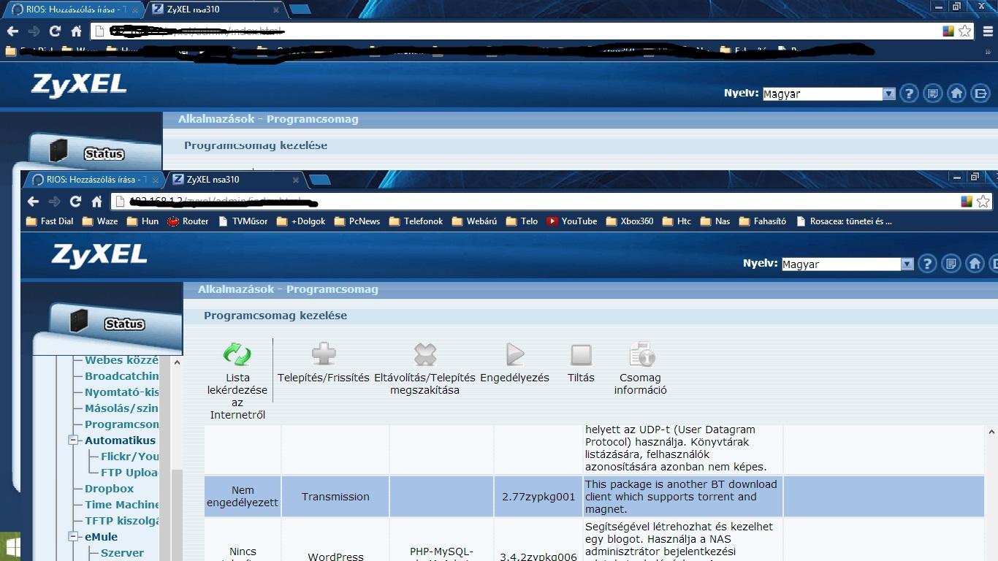Viewport: 998px width, 561px height.
Task: Open Broadcatching in the sidebar tree
Action: point(121,376)
